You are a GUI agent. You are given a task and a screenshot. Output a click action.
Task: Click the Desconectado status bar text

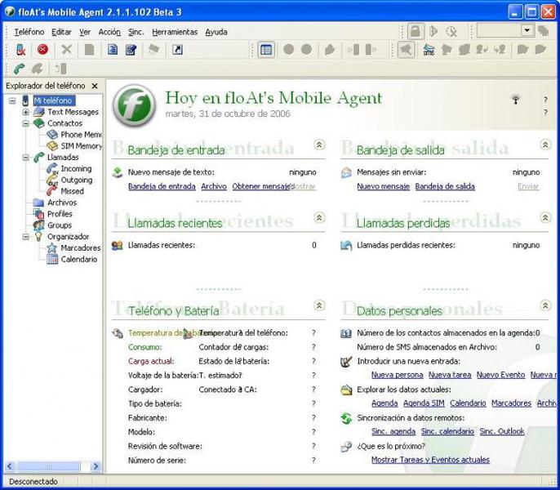point(33,481)
